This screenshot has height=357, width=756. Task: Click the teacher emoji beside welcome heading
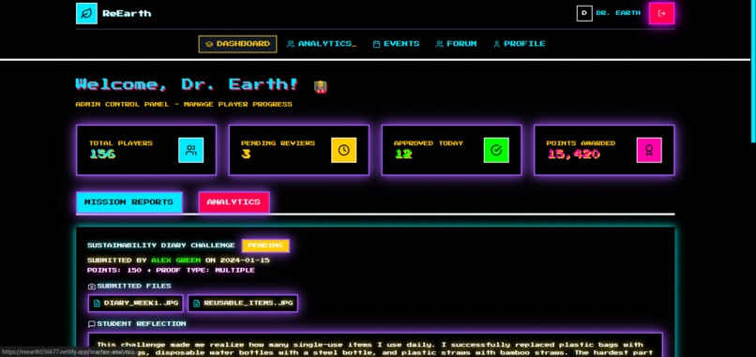[320, 87]
